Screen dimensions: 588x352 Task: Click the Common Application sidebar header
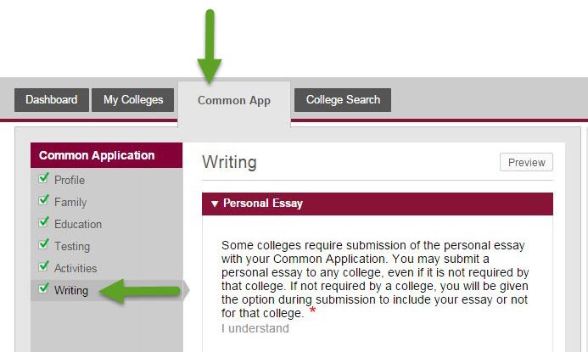coord(97,155)
